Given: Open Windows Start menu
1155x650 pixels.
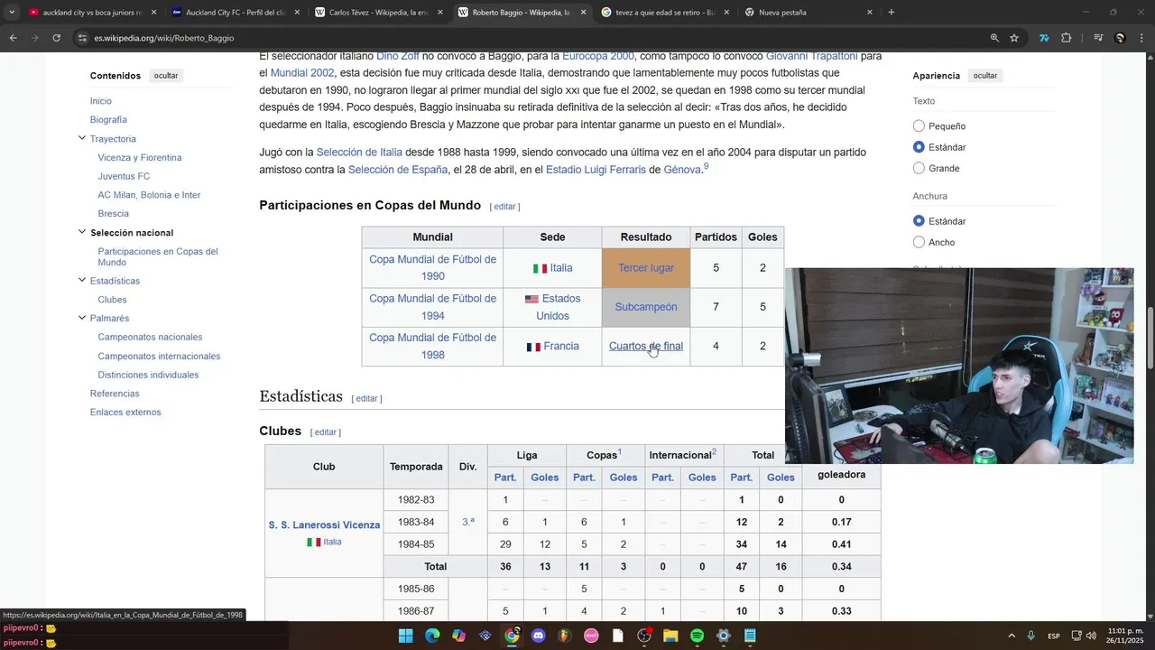Looking at the screenshot, I should coord(405,636).
